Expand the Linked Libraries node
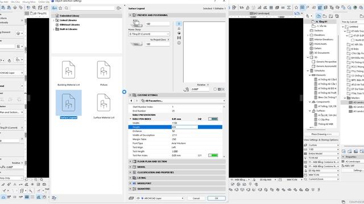The image size is (364, 204). [x=53, y=20]
